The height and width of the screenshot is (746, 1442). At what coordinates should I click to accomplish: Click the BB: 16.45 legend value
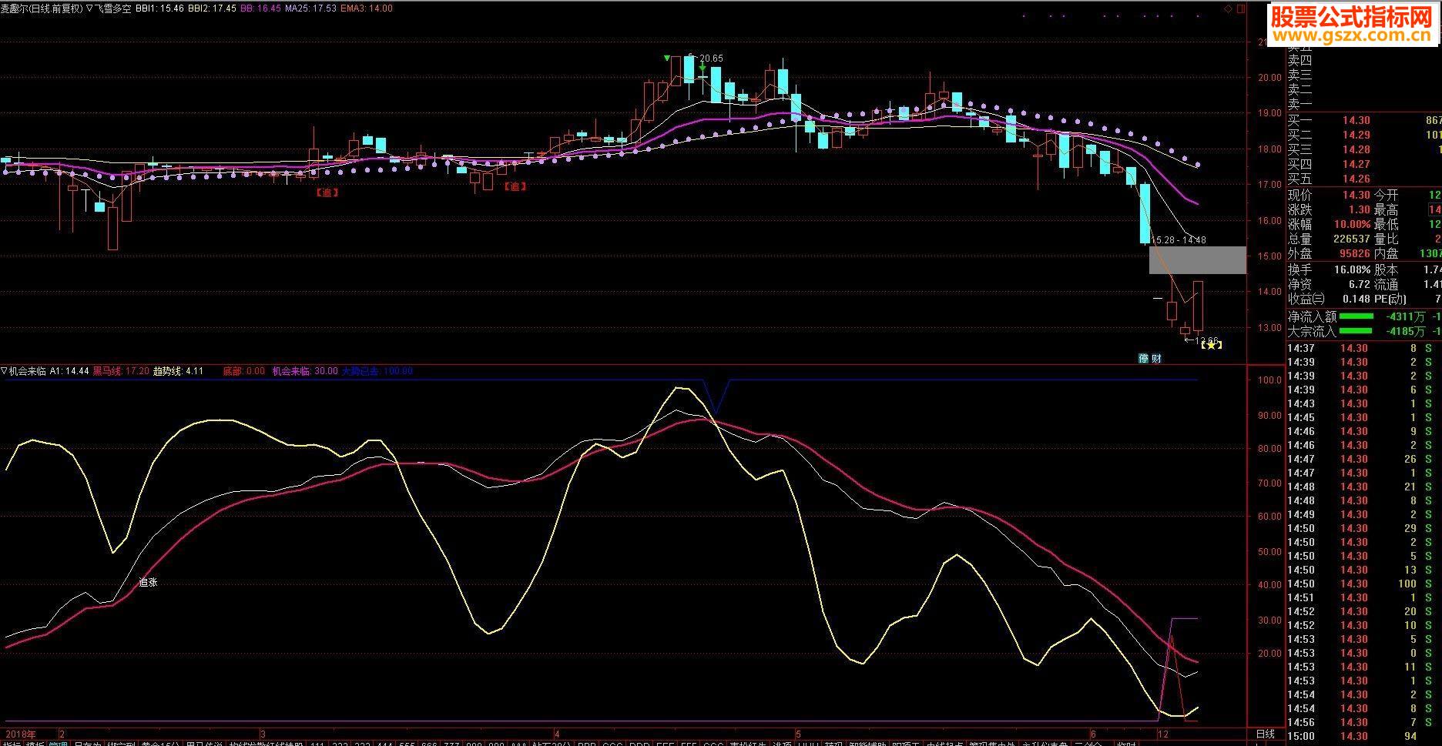[x=260, y=8]
